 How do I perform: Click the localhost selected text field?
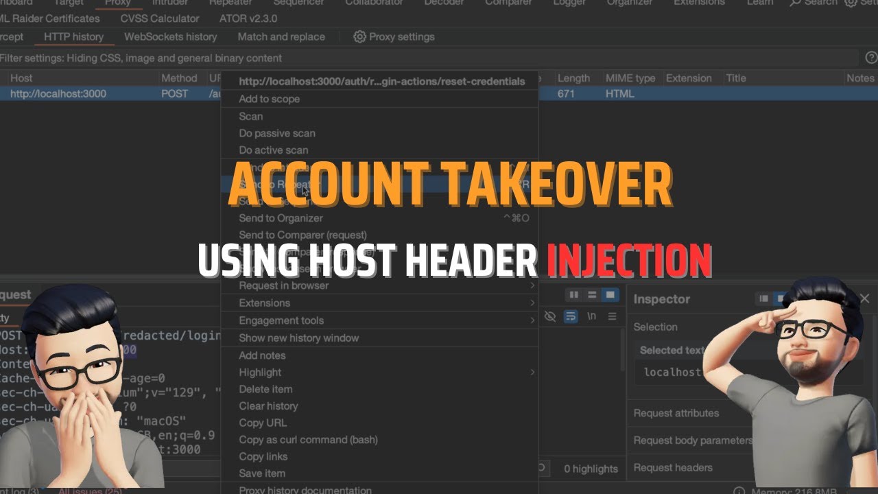click(748, 372)
